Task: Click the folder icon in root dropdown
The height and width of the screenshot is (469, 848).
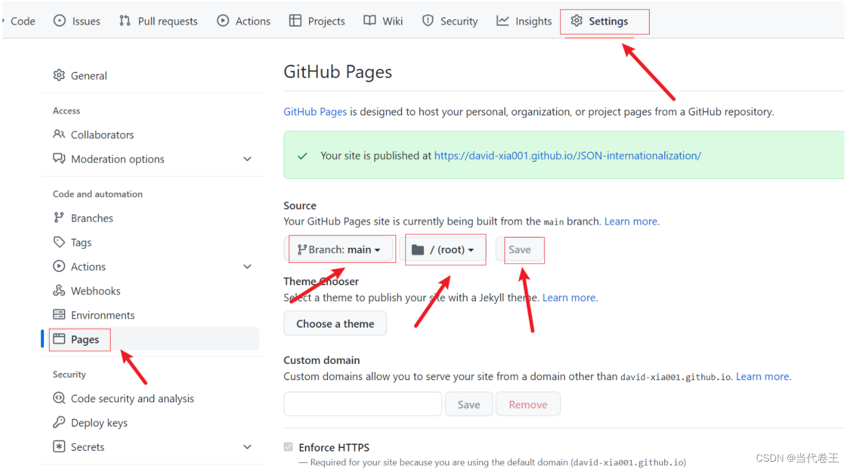Action: tap(418, 250)
